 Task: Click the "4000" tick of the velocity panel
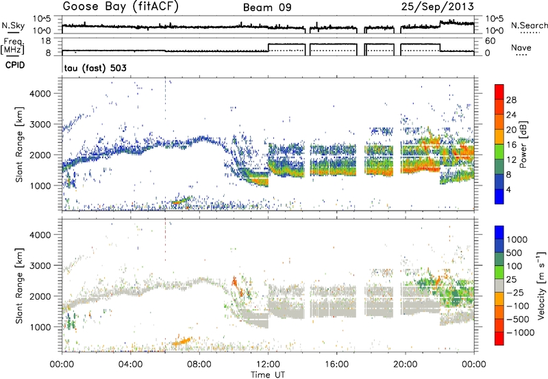[40, 235]
